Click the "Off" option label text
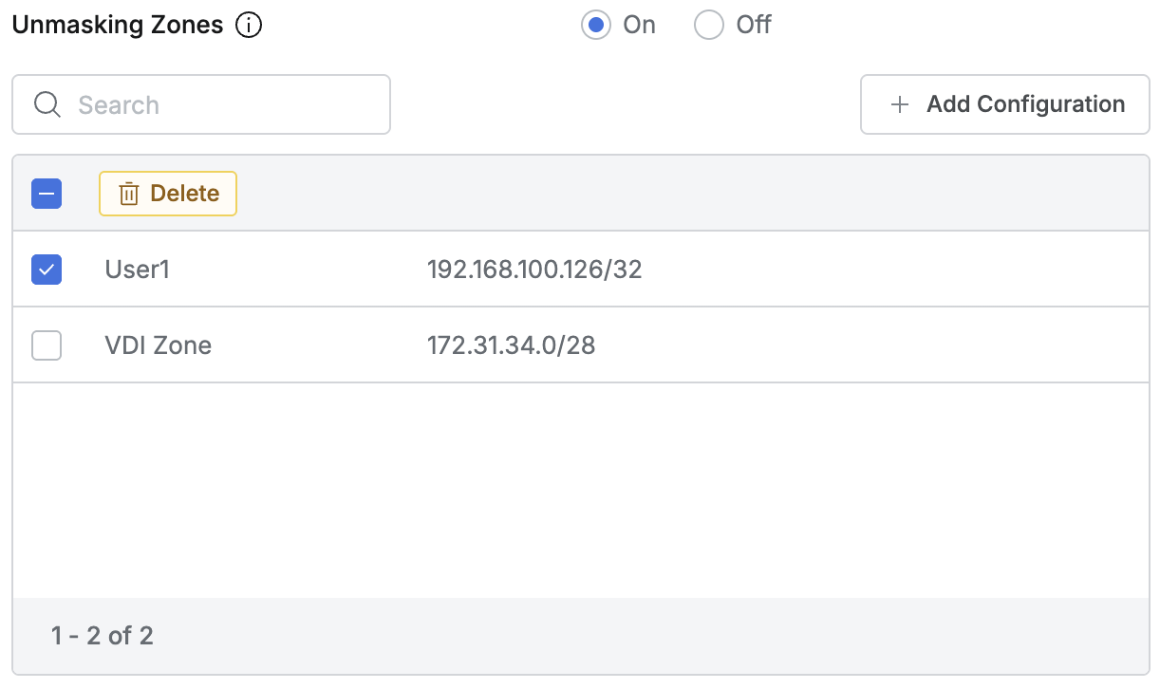Viewport: 1160px width, 689px height. [x=754, y=26]
